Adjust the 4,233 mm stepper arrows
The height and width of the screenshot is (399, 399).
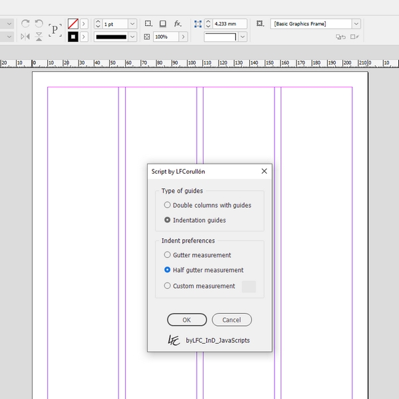(x=208, y=24)
